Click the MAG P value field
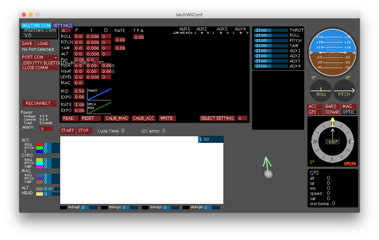Screen dimensions: 379x240 79,83
